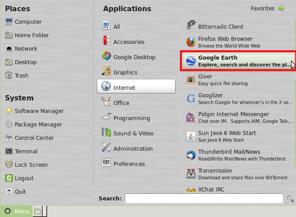Click the search magnifier icon
The width and height of the screenshot is (296, 217).
tap(290, 199)
